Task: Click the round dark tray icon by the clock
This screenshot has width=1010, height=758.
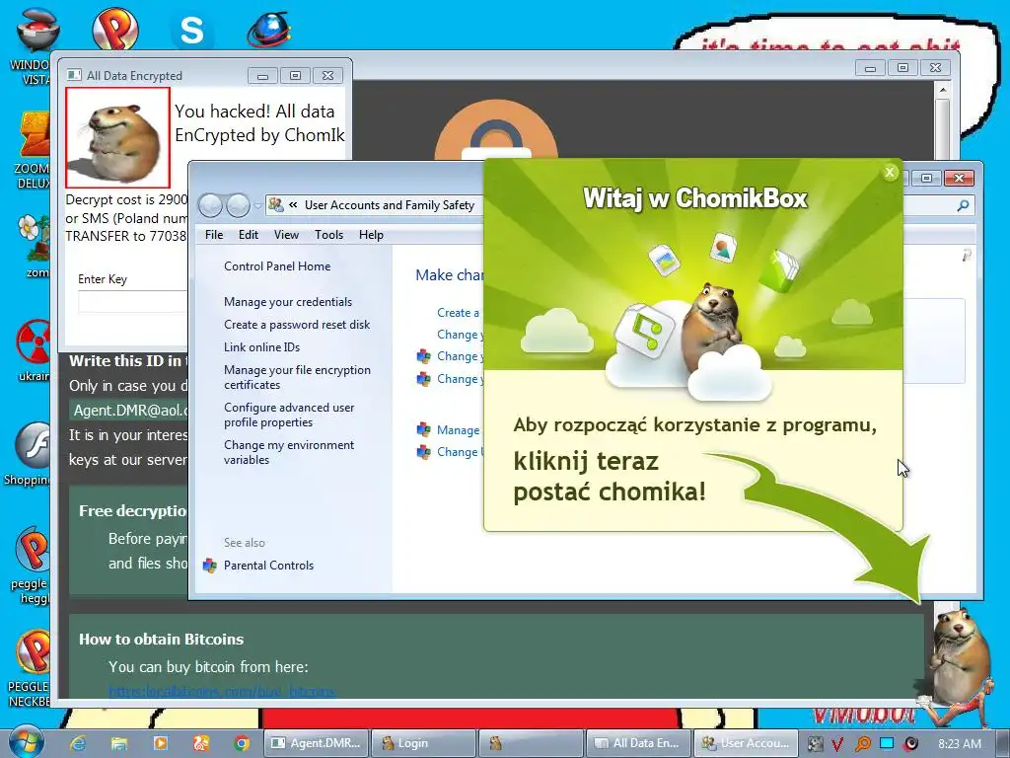Action: click(910, 744)
